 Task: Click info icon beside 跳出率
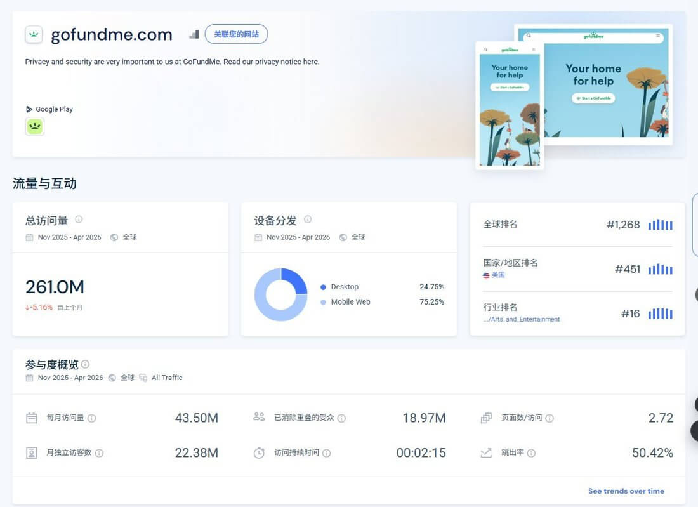[532, 453]
